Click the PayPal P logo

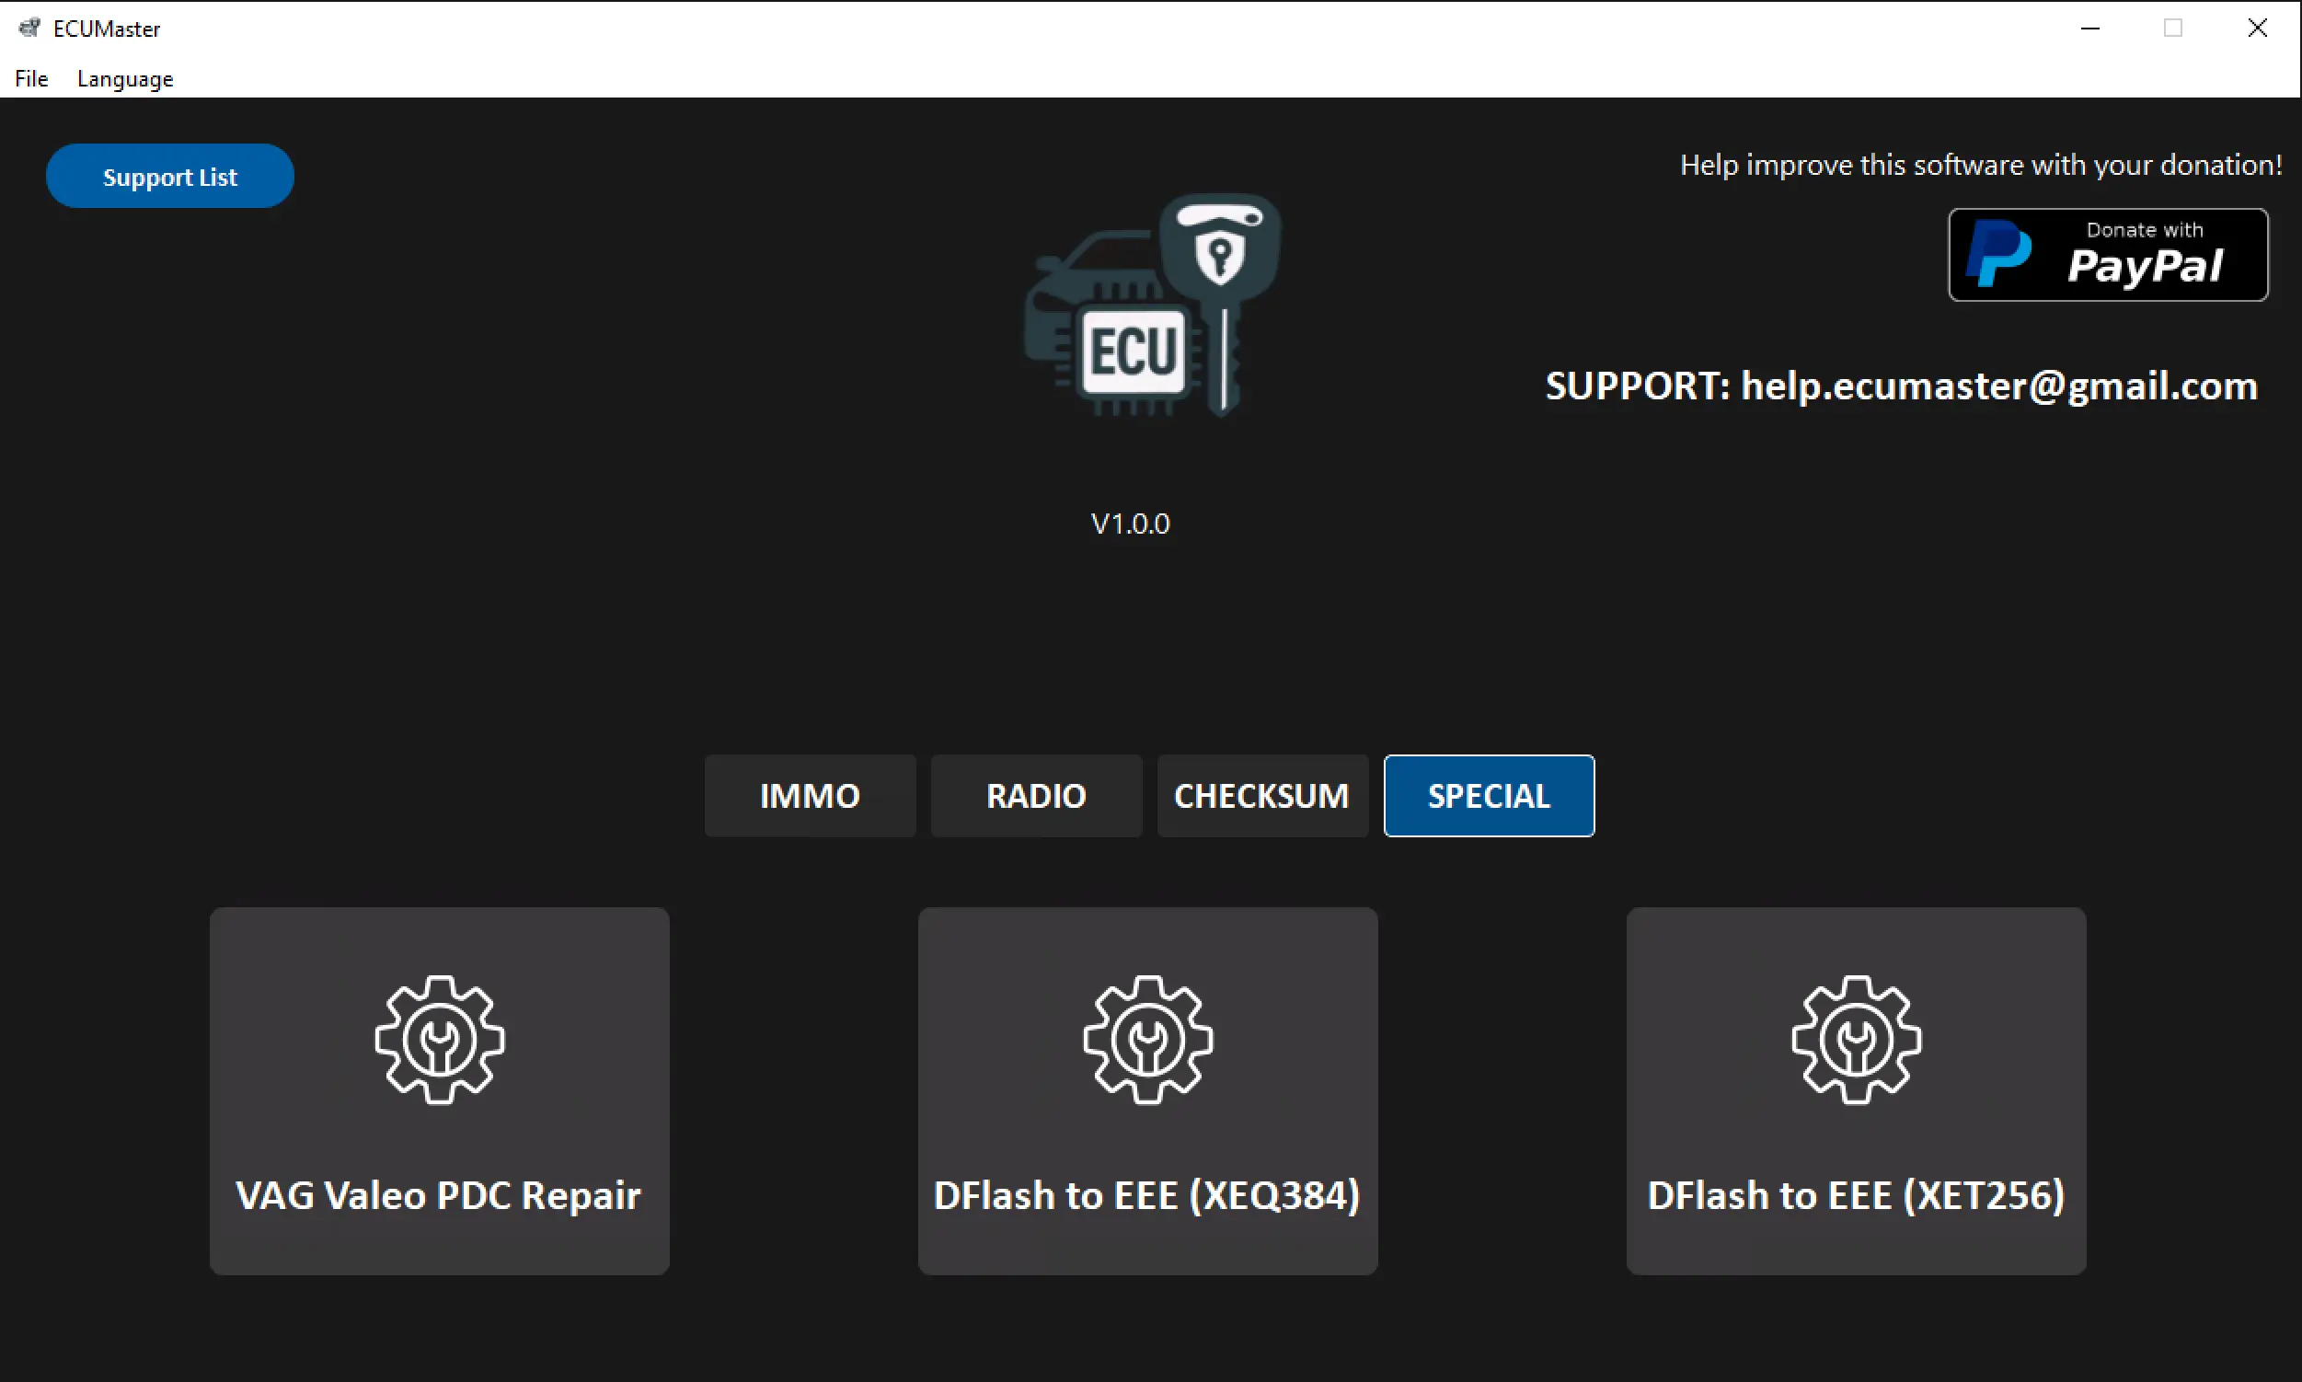1998,254
